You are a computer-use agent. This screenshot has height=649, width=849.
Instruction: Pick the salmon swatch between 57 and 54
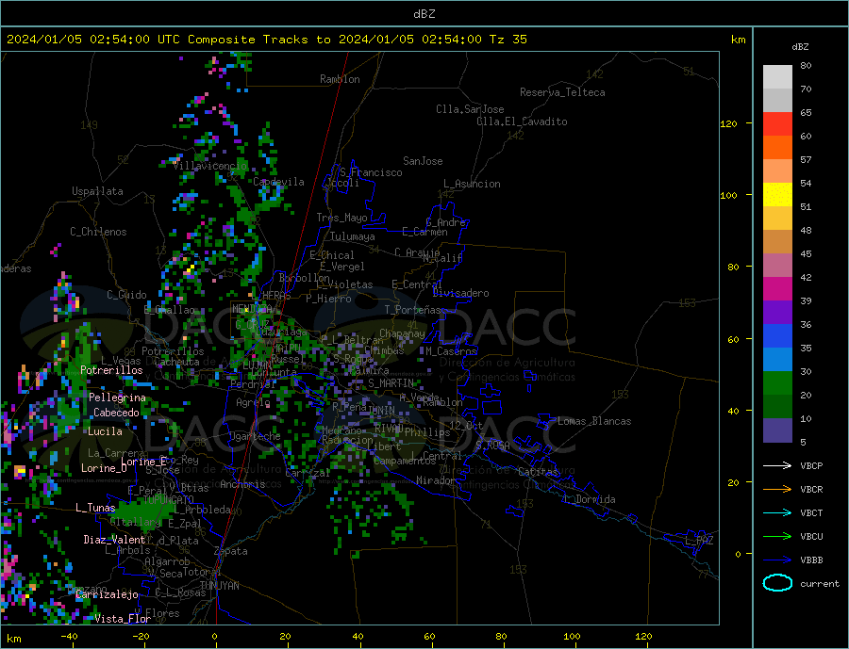pyautogui.click(x=777, y=170)
